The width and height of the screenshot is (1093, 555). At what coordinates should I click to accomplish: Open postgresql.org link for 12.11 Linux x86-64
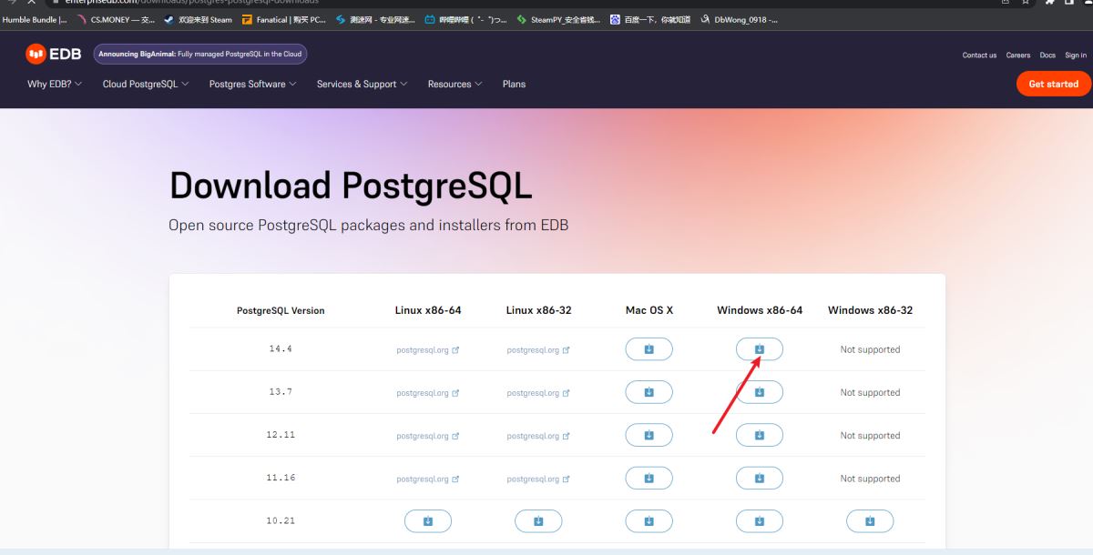428,436
